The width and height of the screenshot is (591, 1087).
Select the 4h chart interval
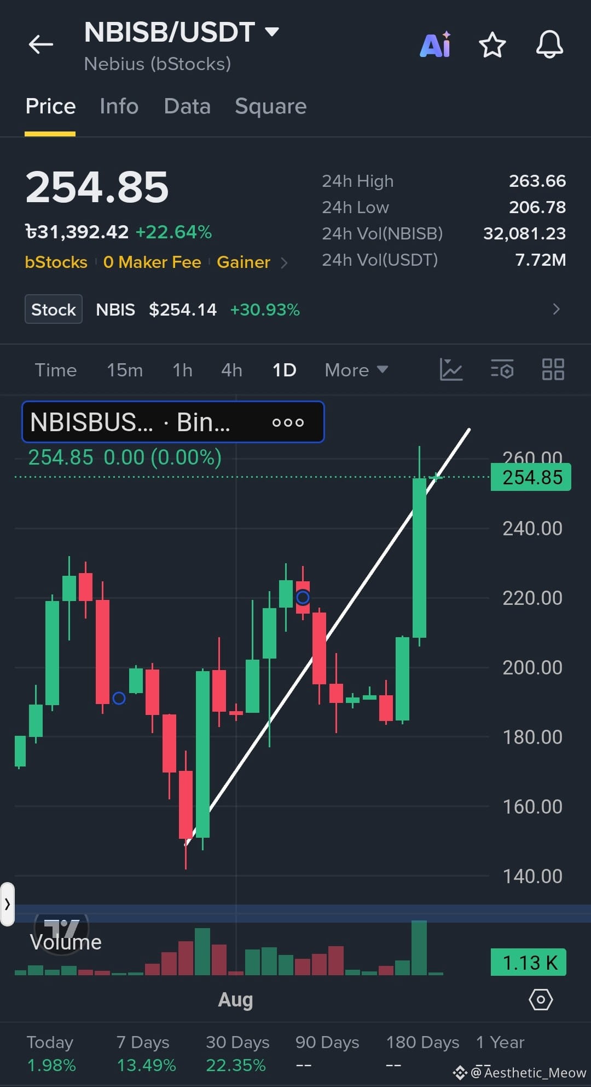click(x=231, y=370)
